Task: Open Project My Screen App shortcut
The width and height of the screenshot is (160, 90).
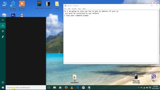Action: pos(136,79)
